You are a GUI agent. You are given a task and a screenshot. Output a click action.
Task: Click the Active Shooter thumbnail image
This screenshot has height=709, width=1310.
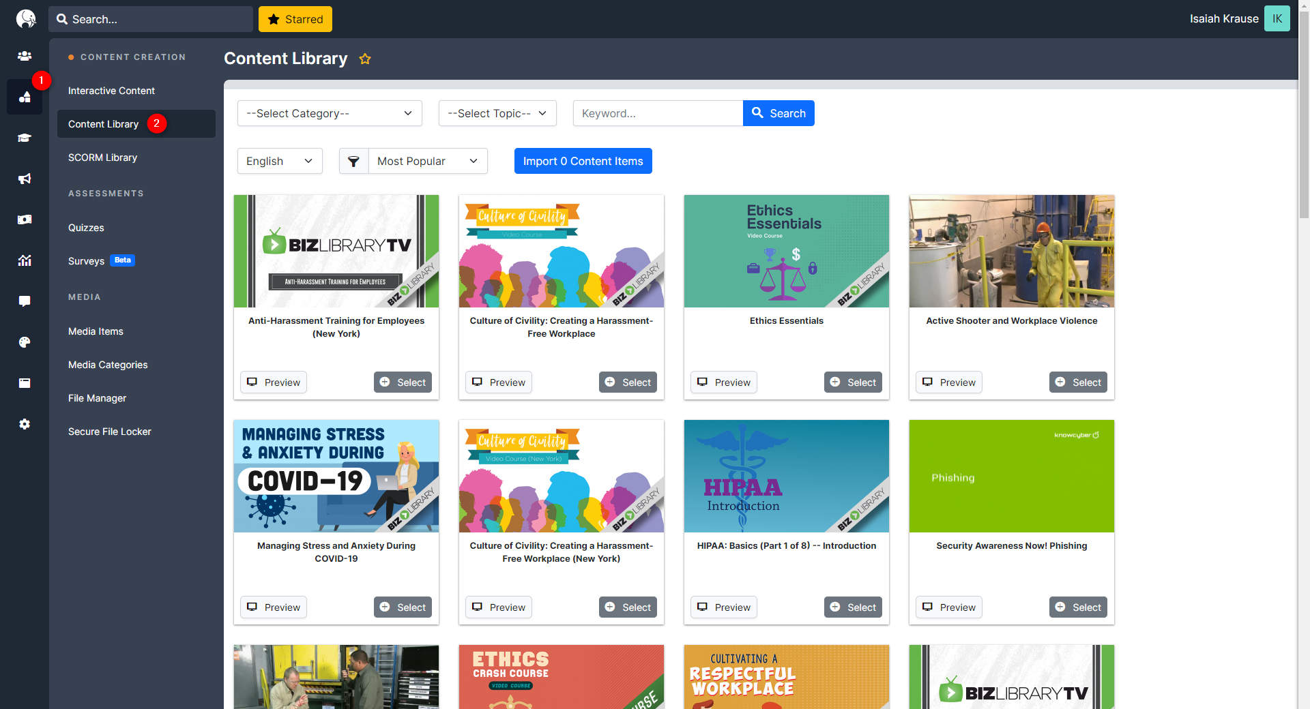pyautogui.click(x=1012, y=251)
